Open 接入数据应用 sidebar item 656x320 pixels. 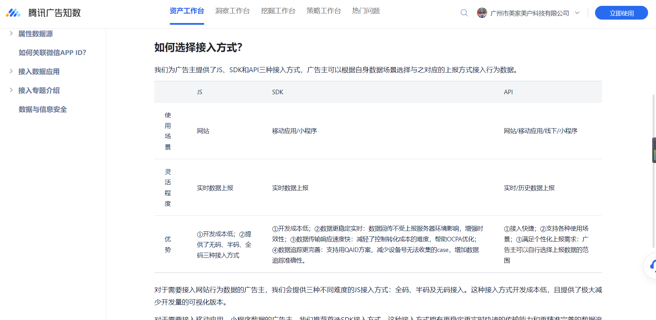[39, 71]
